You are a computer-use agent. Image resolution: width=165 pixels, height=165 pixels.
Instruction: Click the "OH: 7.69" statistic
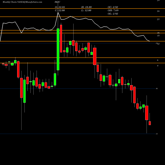(113, 10)
